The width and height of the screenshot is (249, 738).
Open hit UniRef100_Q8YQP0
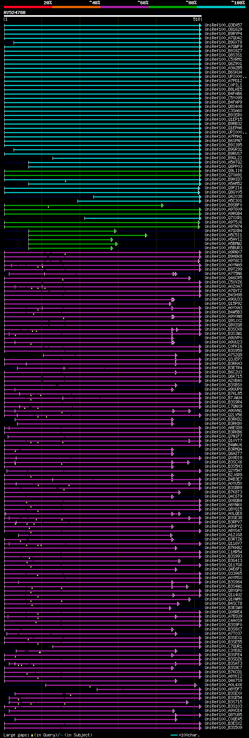click(x=223, y=591)
